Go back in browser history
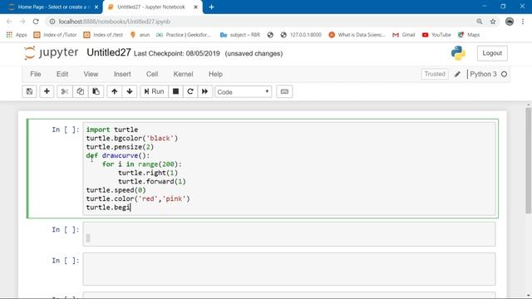532x299 pixels. point(9,22)
